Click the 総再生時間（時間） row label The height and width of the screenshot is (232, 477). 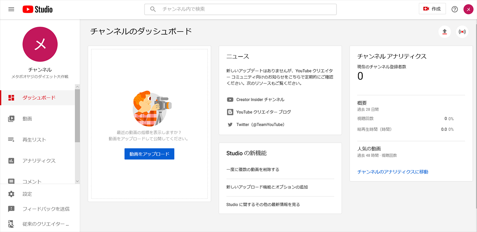tap(375, 129)
